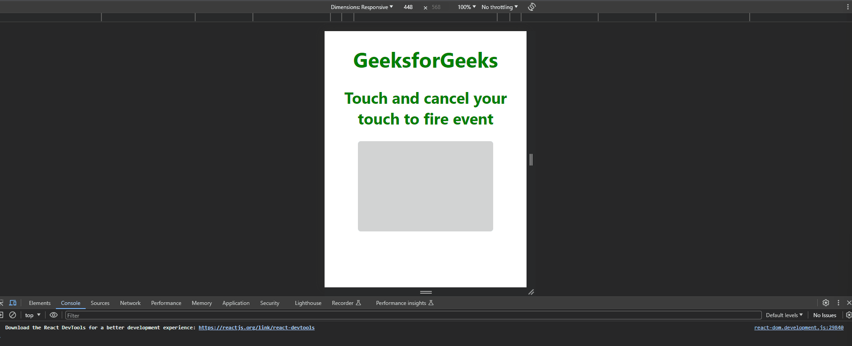Click the viewport width field showing 448
The image size is (852, 346).
pyautogui.click(x=408, y=7)
